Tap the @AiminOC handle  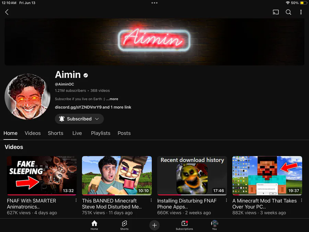[x=65, y=84]
